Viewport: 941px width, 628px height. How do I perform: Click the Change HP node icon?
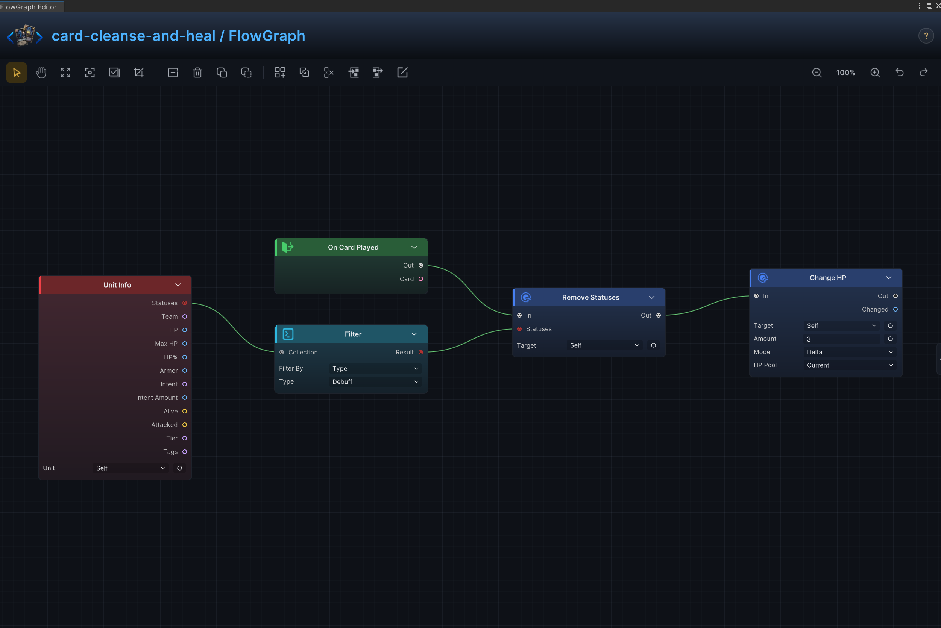(763, 278)
